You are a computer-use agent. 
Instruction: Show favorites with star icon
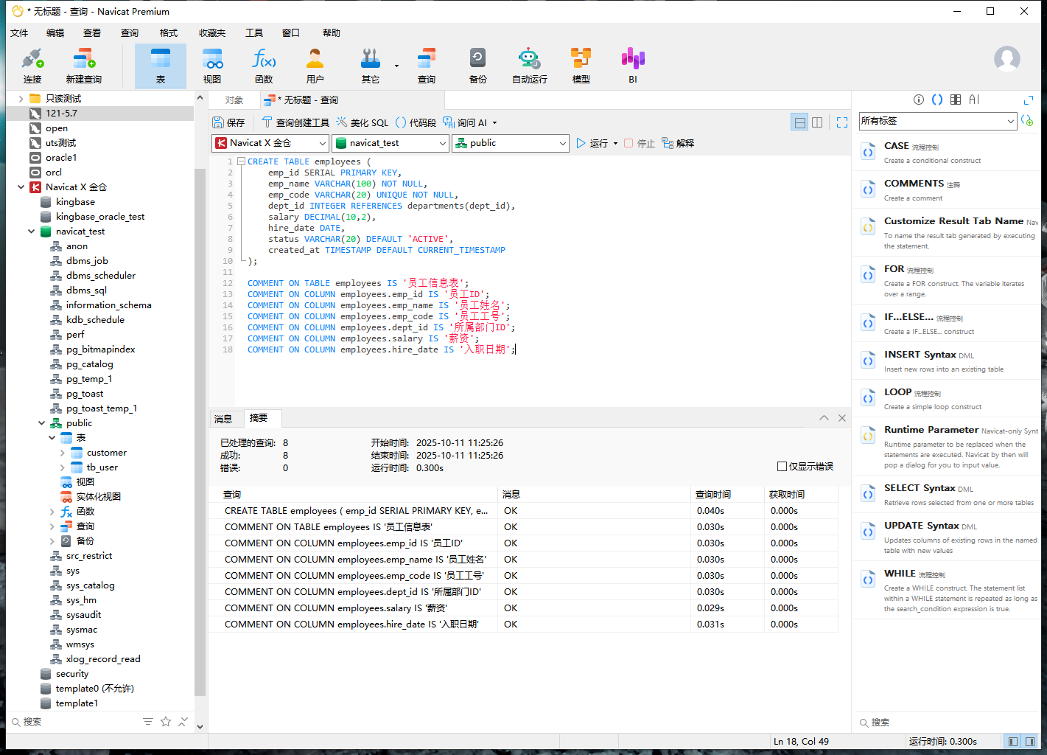pos(166,722)
